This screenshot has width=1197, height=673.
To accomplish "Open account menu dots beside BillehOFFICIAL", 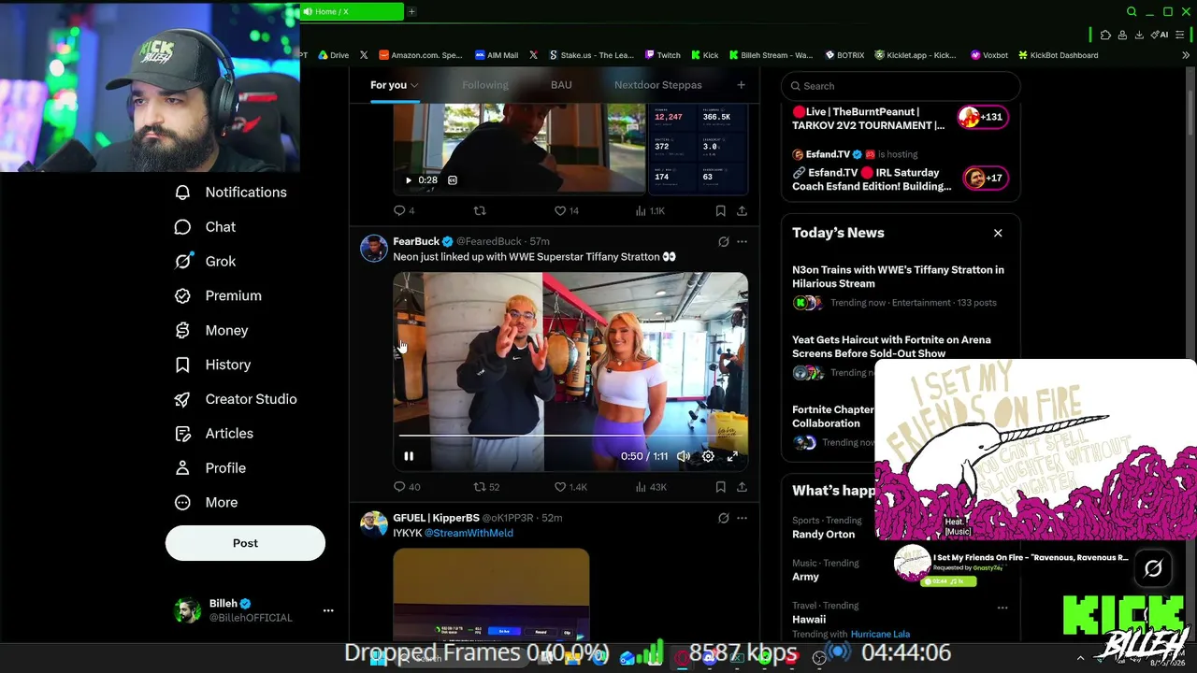I will (328, 610).
